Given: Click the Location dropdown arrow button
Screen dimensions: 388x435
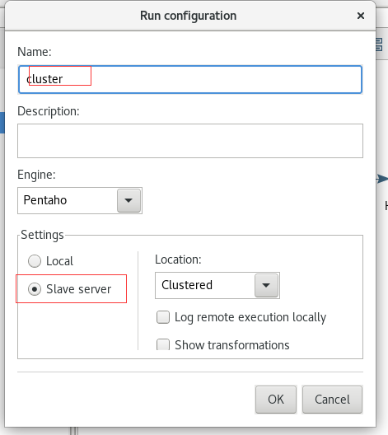Looking at the screenshot, I should (266, 285).
